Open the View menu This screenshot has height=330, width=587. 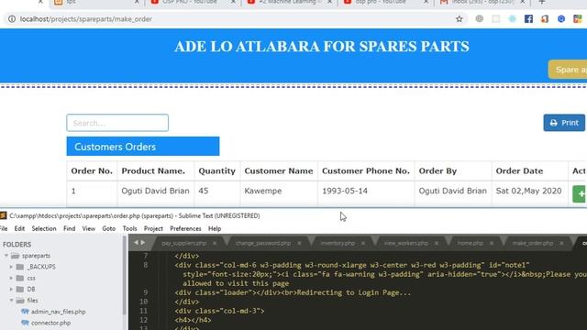coord(89,228)
